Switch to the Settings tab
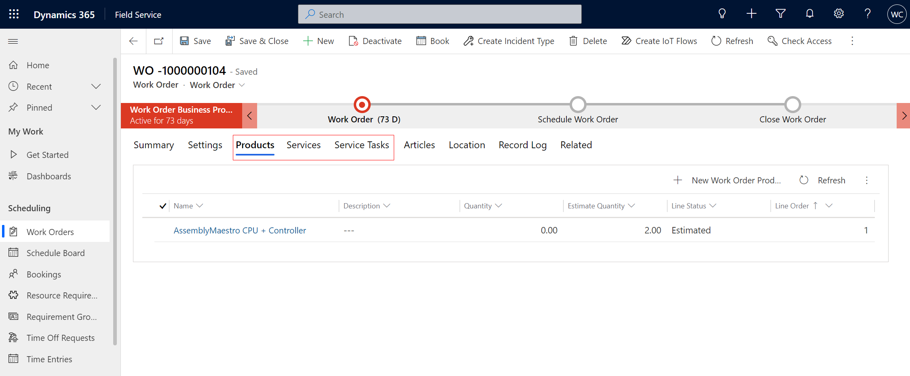 coord(205,145)
